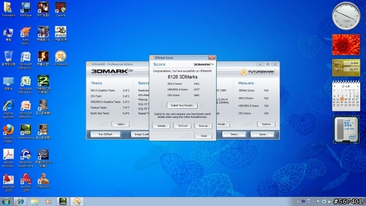Launch the Internet Explorer desktop shortcut
The image size is (366, 206).
(x=9, y=109)
